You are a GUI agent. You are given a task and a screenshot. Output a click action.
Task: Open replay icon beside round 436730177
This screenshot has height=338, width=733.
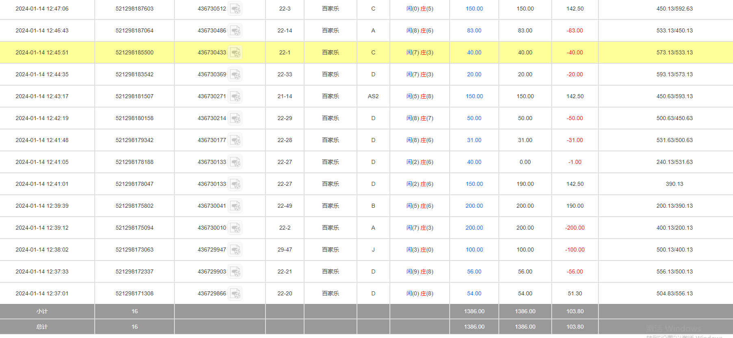(x=235, y=140)
